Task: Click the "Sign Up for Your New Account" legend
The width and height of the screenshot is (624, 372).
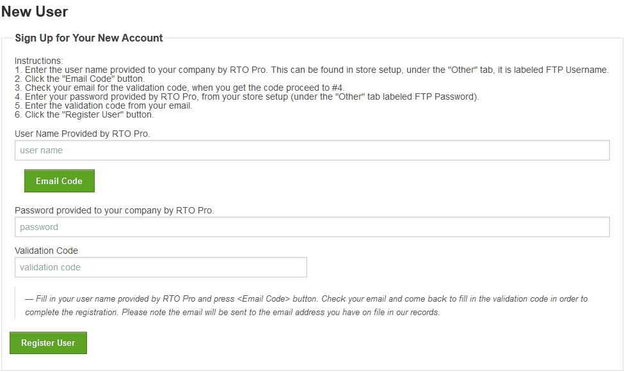Action: pyautogui.click(x=89, y=38)
